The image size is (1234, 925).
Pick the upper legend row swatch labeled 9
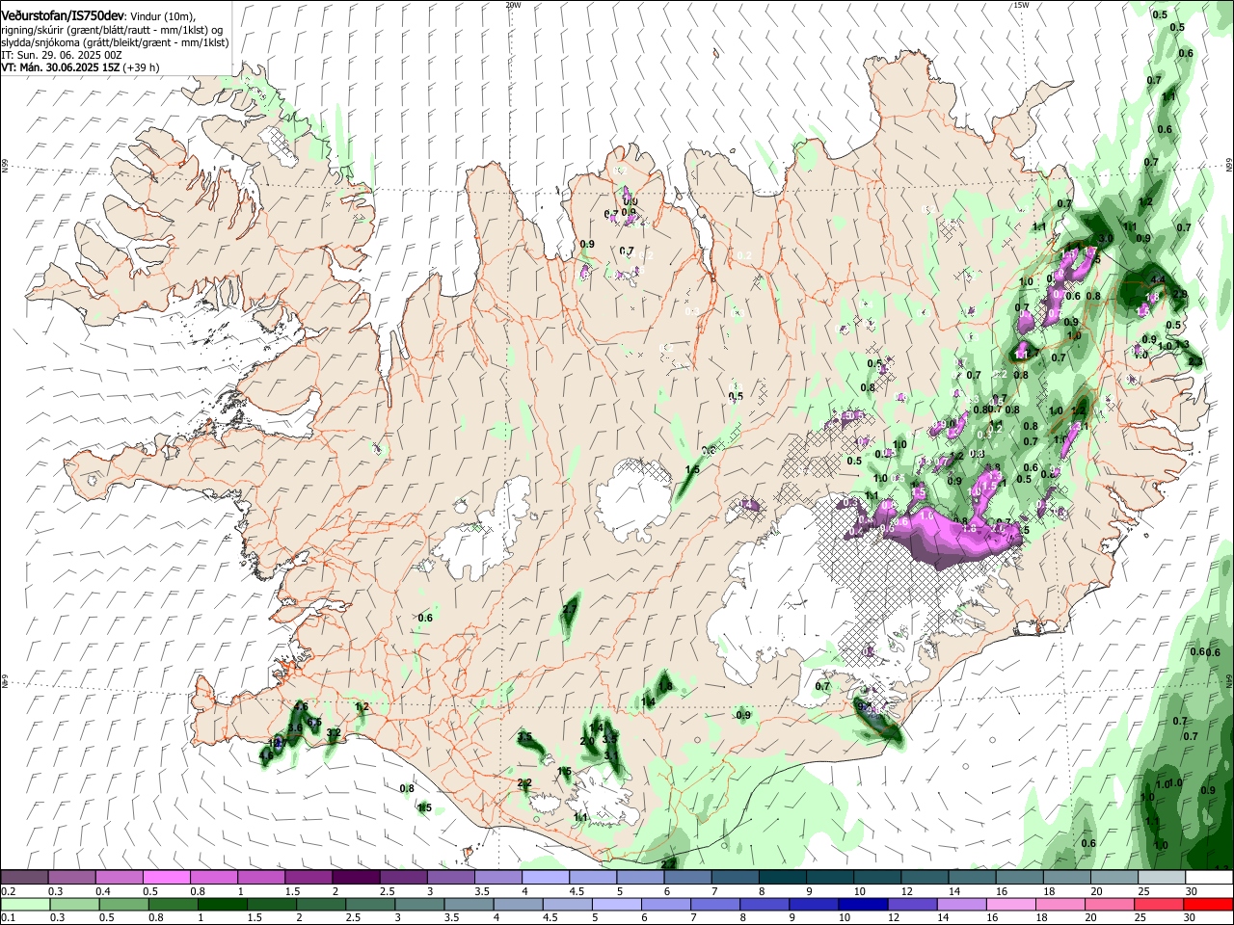pos(829,878)
